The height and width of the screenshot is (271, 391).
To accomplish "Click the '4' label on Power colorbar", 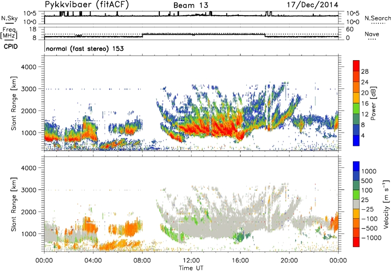I will (363, 135).
